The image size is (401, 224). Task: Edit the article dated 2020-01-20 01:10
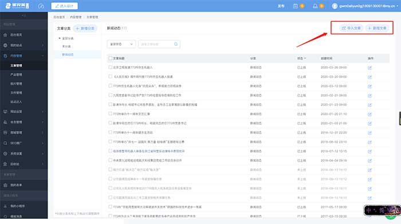click(x=369, y=114)
